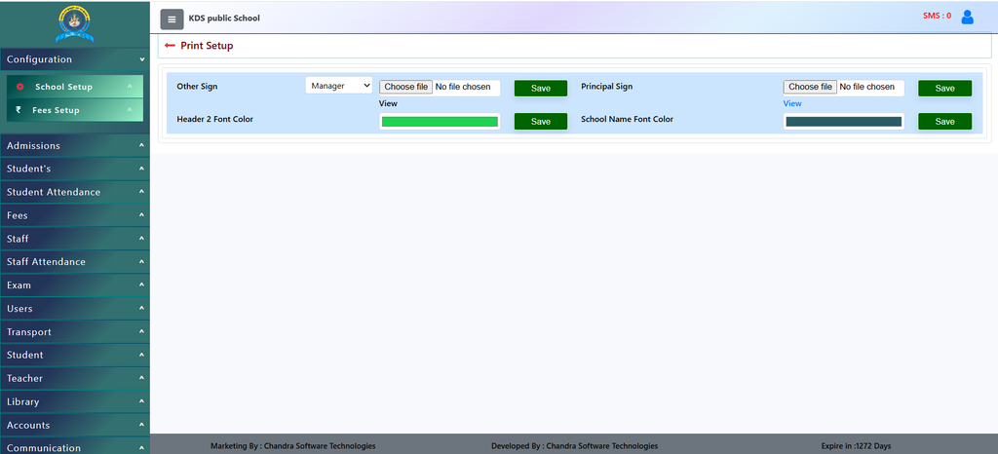The height and width of the screenshot is (454, 998).
Task: Expand the Student Attendance menu arrow
Action: [x=141, y=192]
